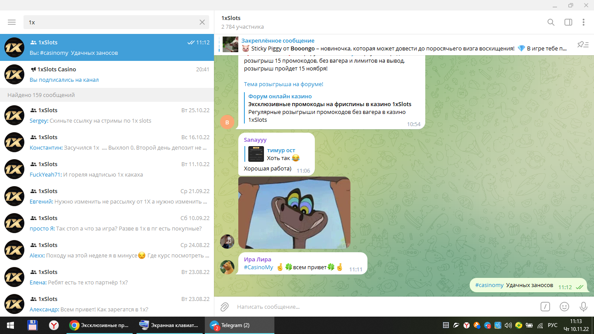Switch to the Chrome "Эксклюзивные пр..." window
The height and width of the screenshot is (334, 594).
[100, 325]
